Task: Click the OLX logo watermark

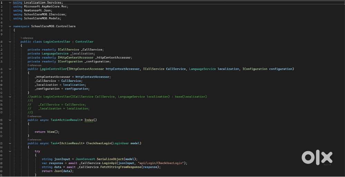Action: point(317,158)
